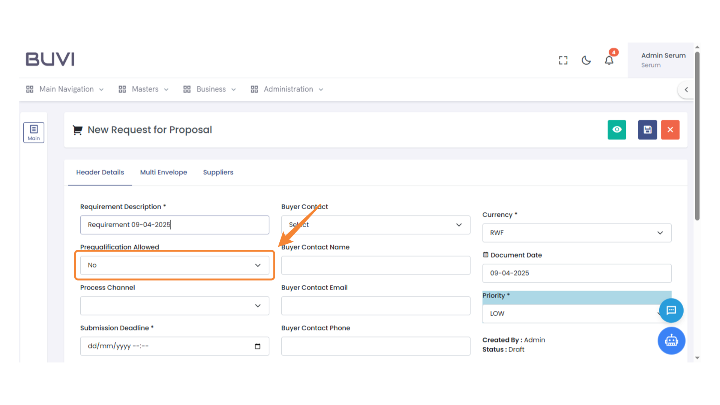Open the notifications bell
720x405 pixels.
[x=609, y=60]
